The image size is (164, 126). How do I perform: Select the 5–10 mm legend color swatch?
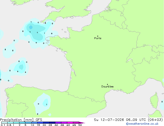point(28,123)
